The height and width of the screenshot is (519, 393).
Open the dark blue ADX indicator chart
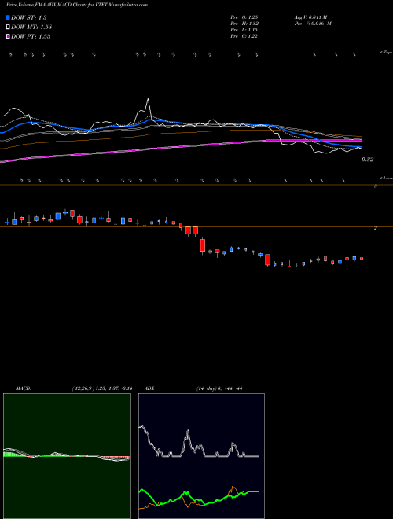click(201, 456)
